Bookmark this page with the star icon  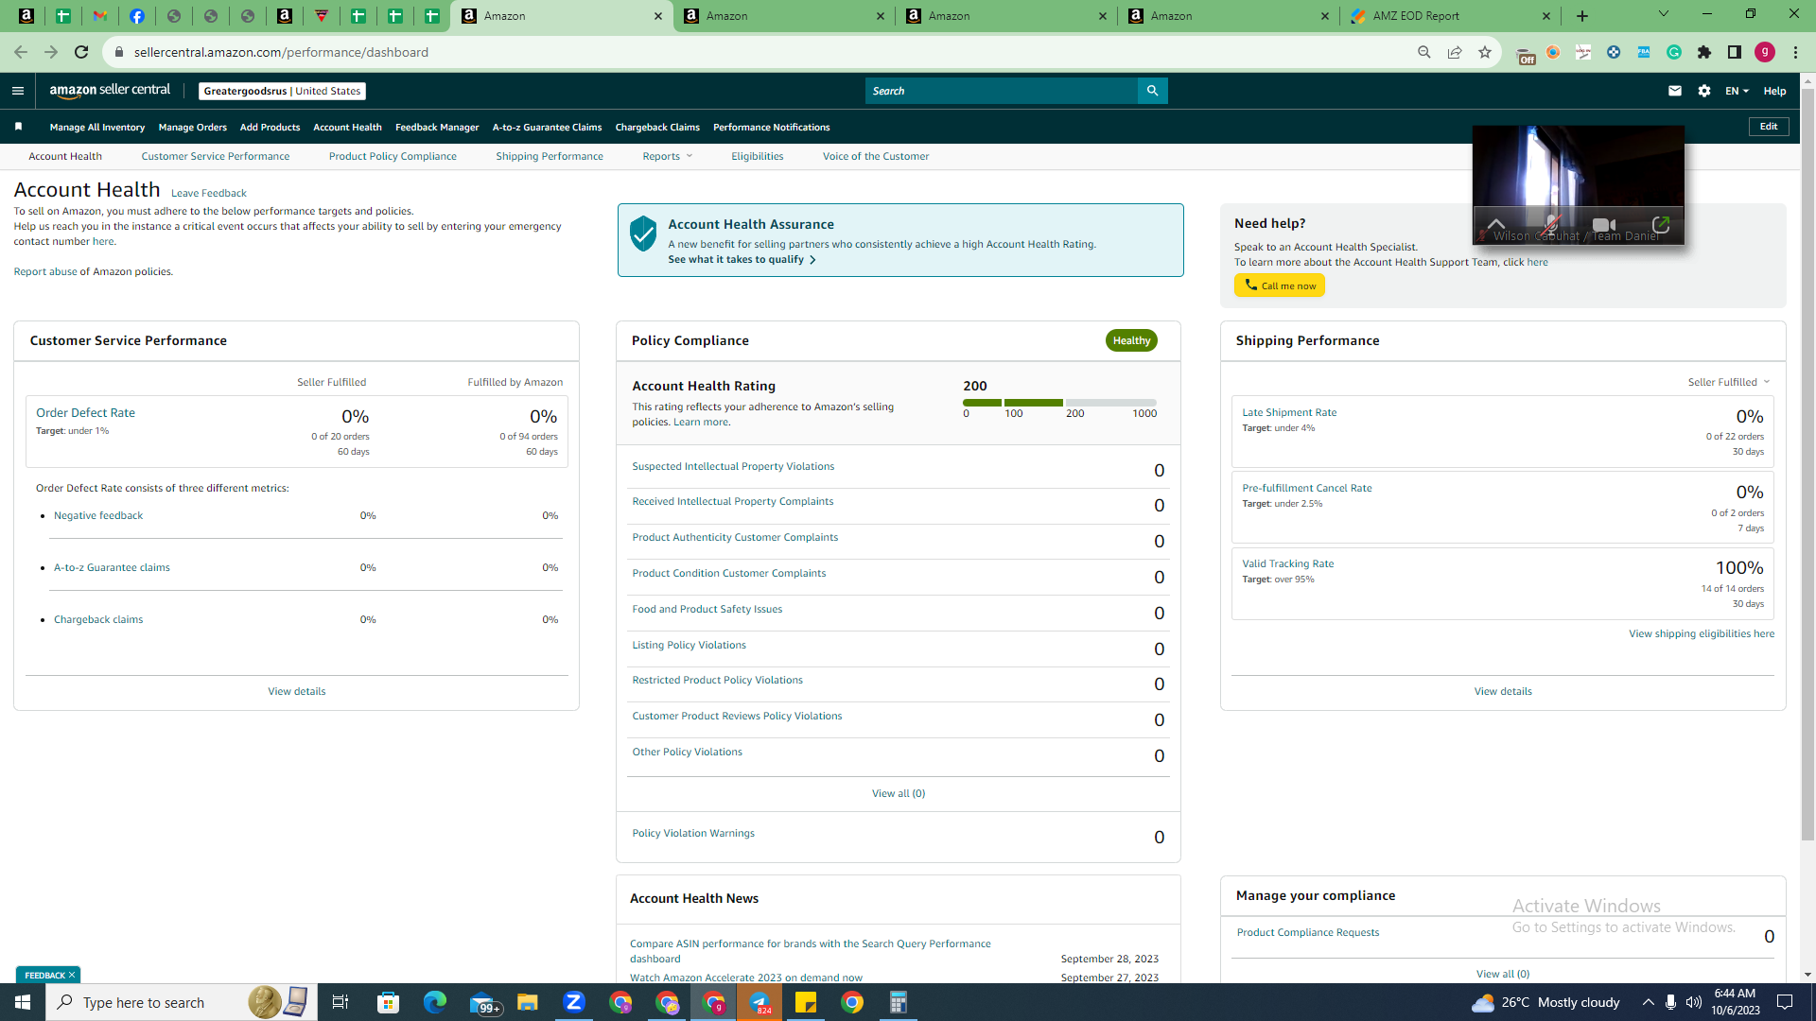pyautogui.click(x=1485, y=52)
